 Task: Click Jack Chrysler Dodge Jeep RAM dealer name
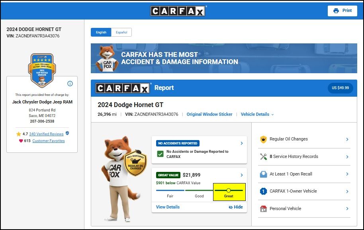42,102
